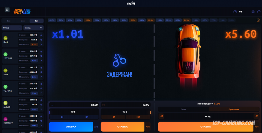Open the 24.14x history chip
Screen dimensions: 262x133
coord(187,20)
